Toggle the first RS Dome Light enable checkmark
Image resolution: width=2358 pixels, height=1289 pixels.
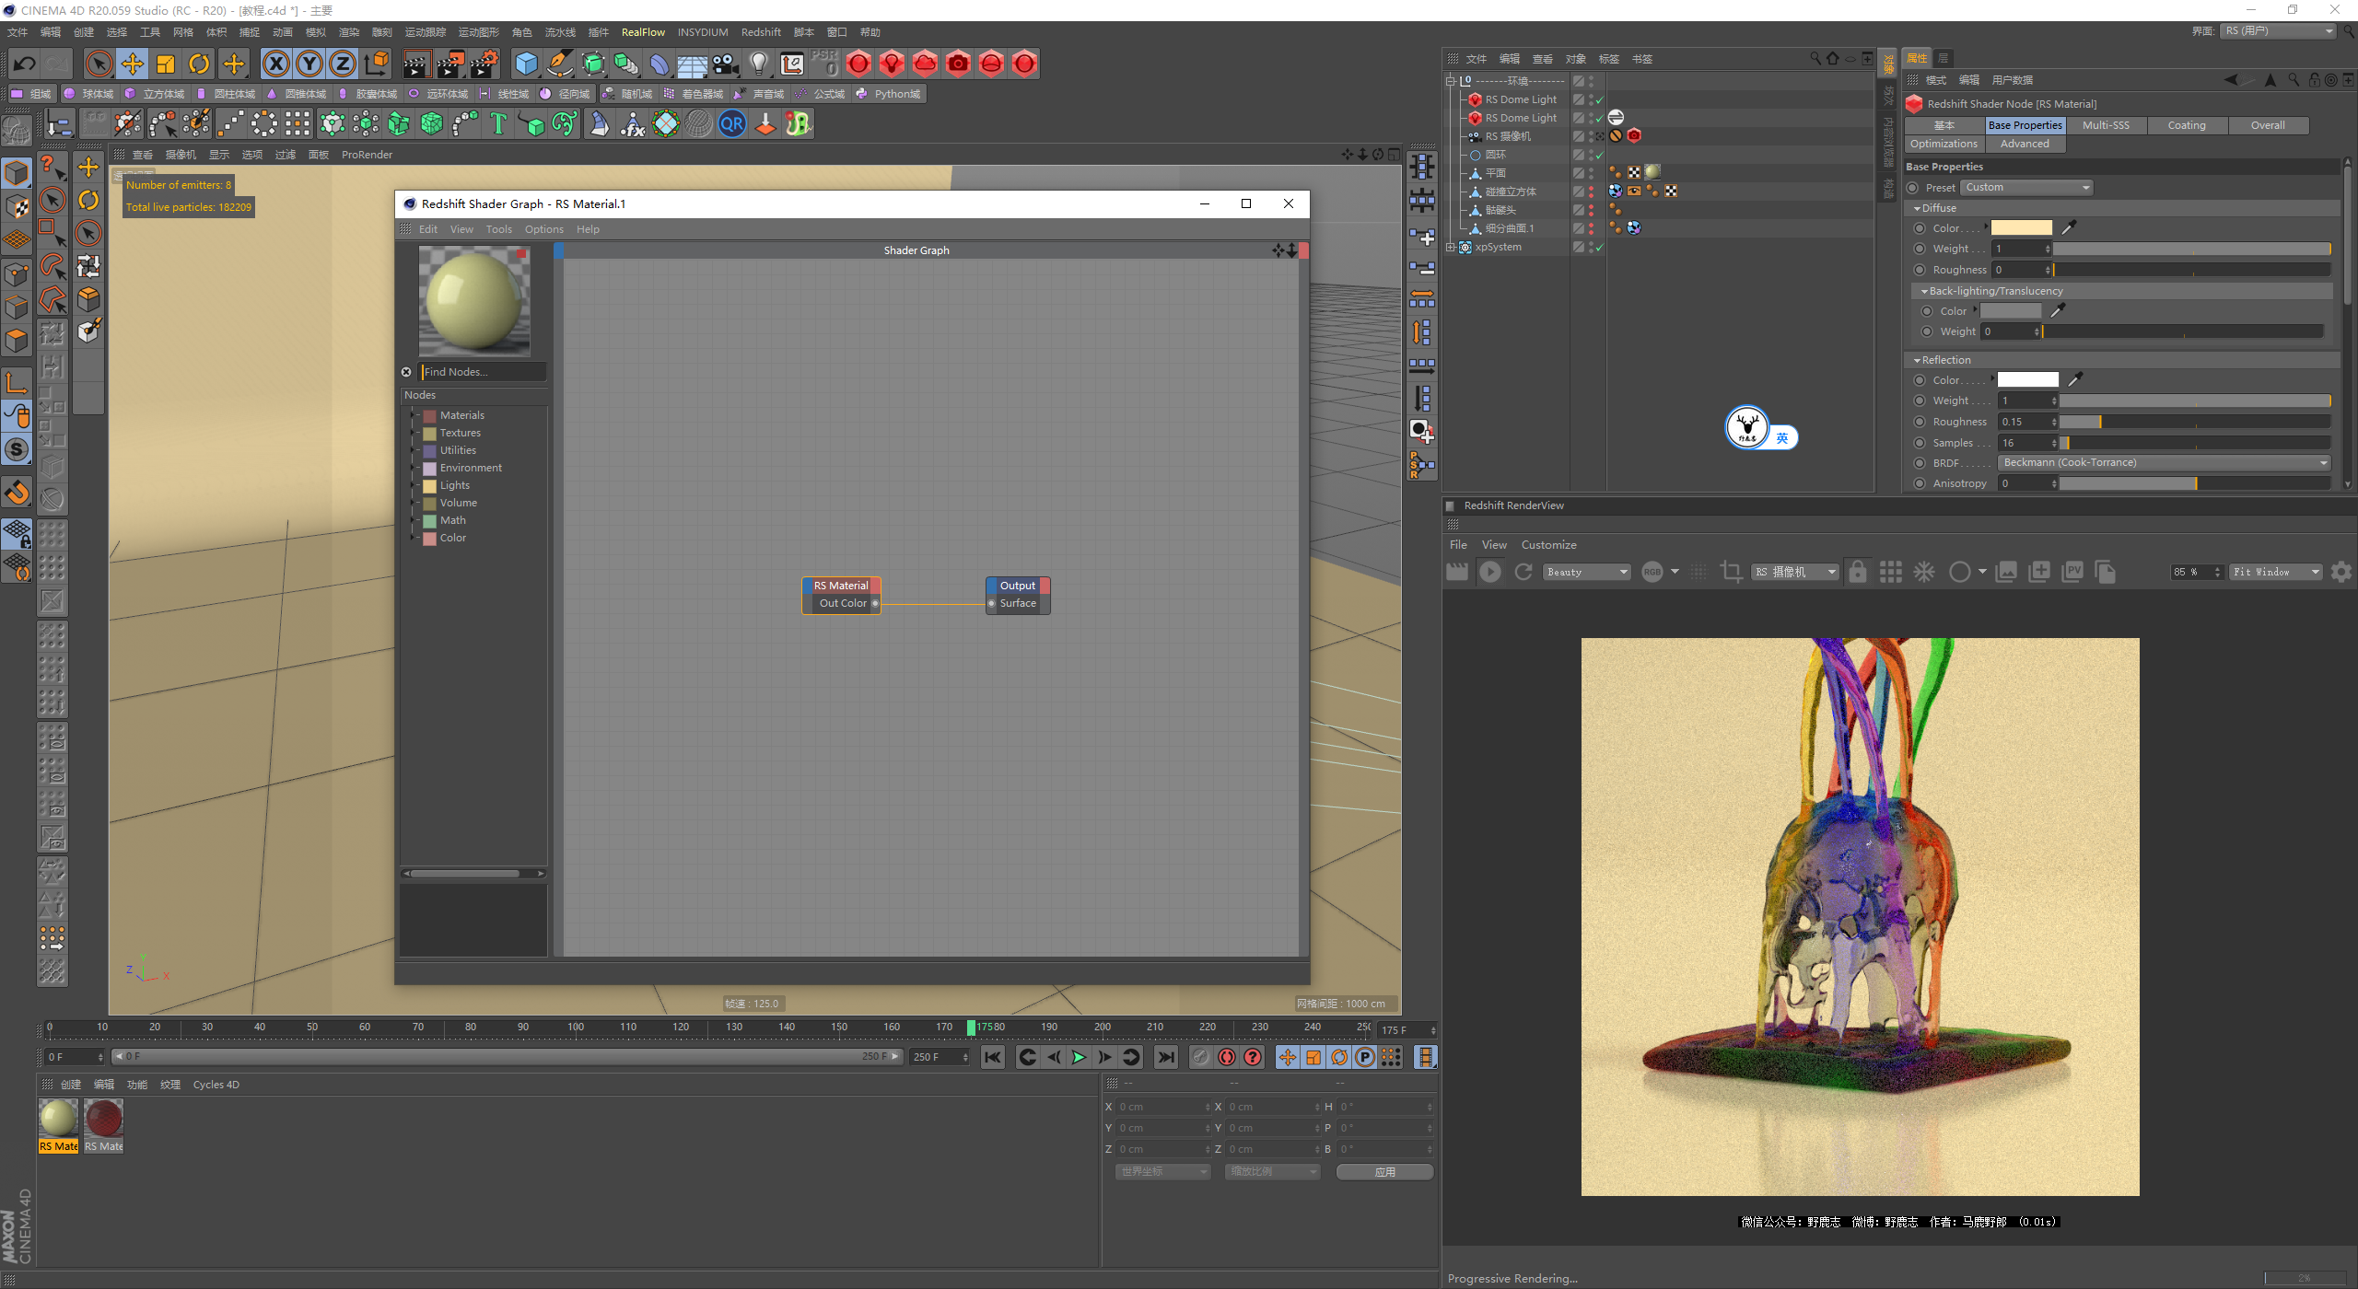click(x=1599, y=99)
